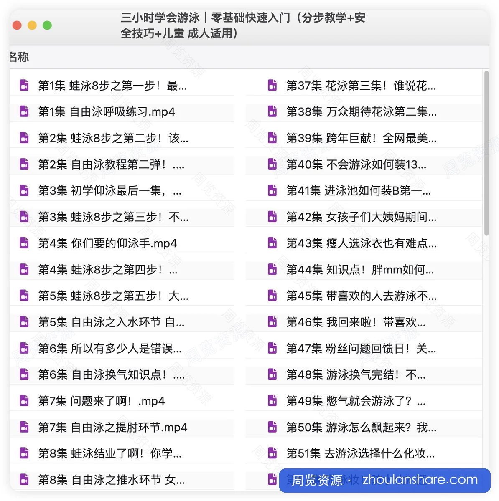Click the file icon beside 第3集 蛙泳8步之第三步
This screenshot has height=501, width=499.
pyautogui.click(x=24, y=217)
